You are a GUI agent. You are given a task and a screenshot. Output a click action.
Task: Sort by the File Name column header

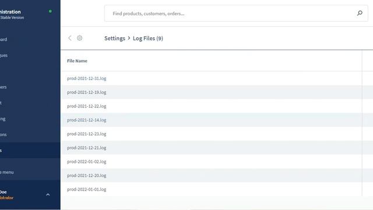77,61
